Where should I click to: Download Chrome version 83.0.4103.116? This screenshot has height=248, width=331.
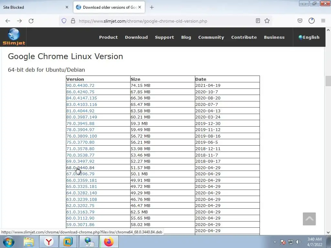pos(81,104)
